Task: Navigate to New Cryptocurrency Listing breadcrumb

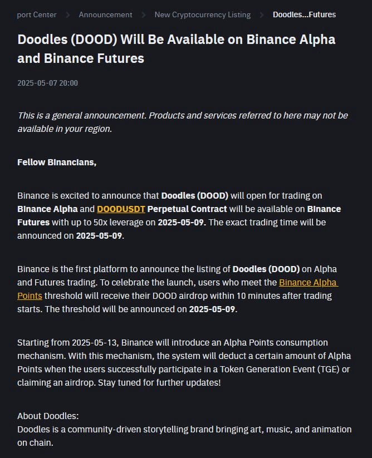Action: 203,14
